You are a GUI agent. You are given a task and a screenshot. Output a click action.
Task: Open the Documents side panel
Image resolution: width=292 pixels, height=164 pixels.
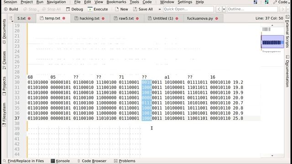click(x=4, y=31)
